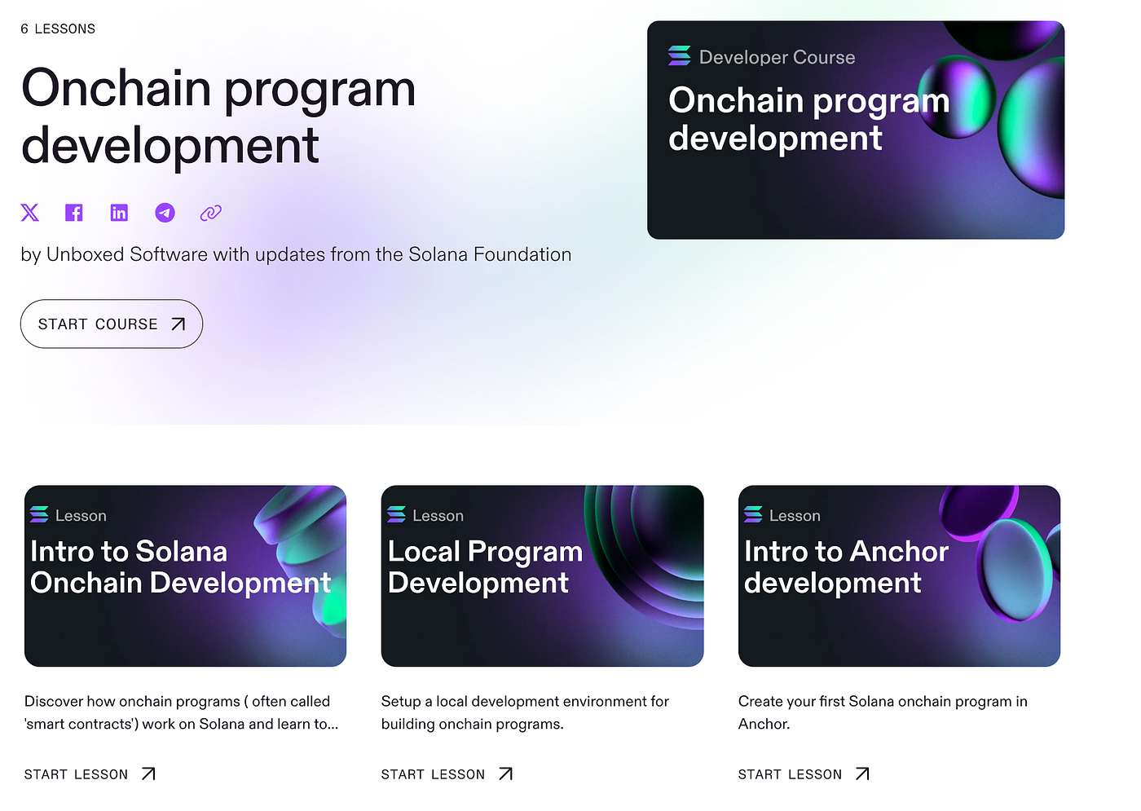Screen dimensions: 1141x811
Task: Open Local Program Development lesson card
Action: pyautogui.click(x=542, y=576)
